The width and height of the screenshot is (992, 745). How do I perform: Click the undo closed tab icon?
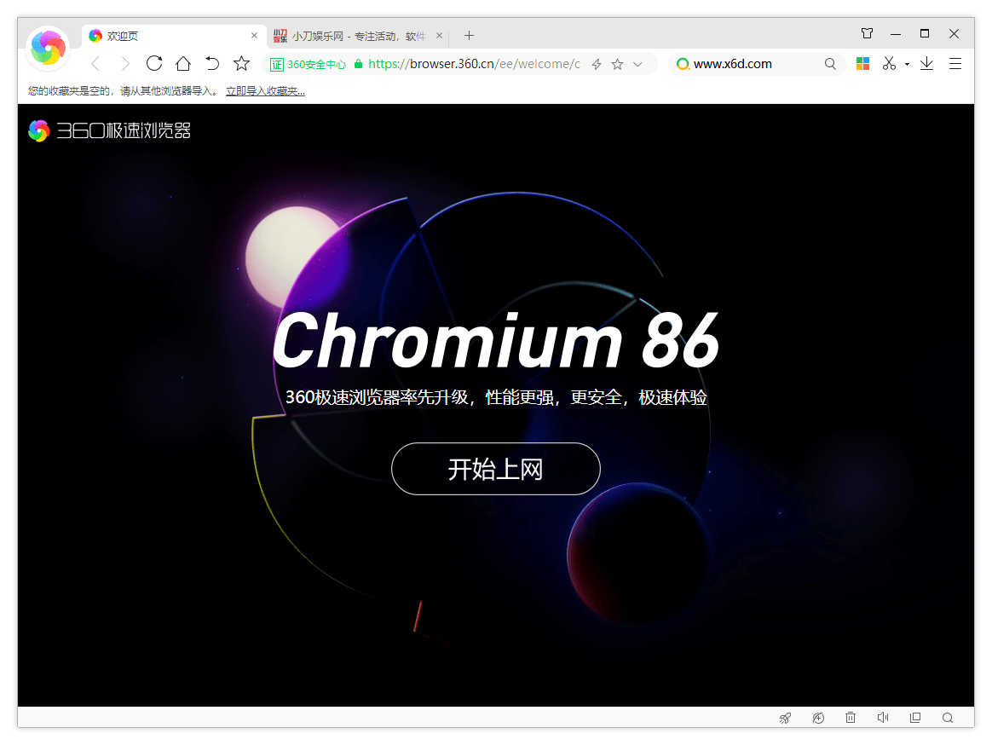pyautogui.click(x=212, y=63)
